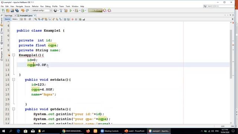
Task: Click the Debug Project toolbar icon
Action: 76,10
